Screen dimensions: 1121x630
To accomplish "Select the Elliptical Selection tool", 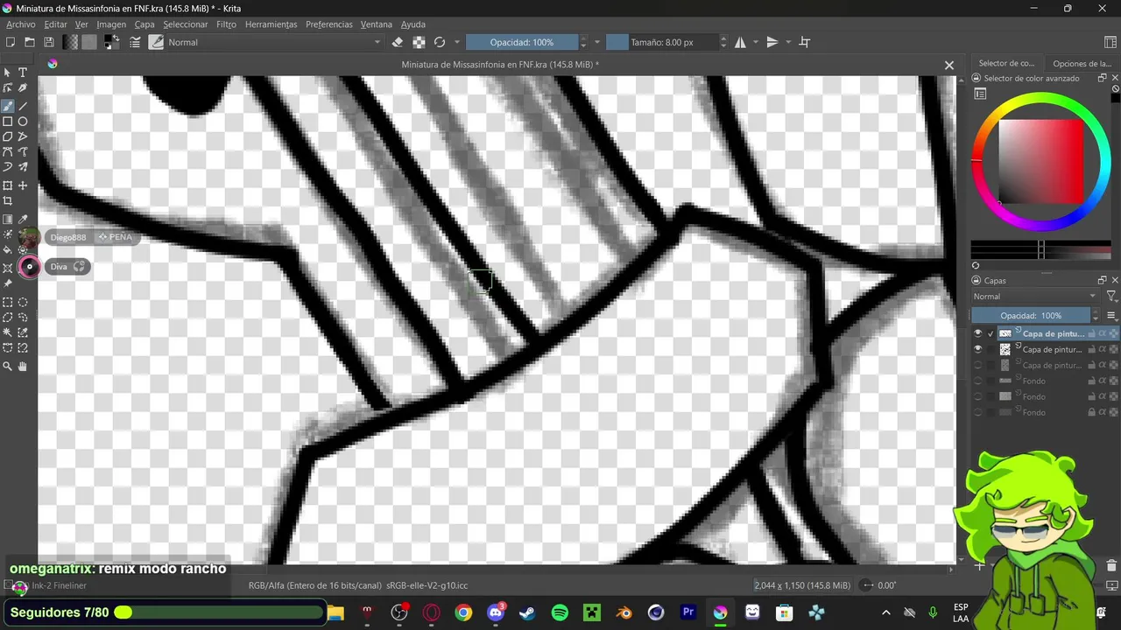I will pyautogui.click(x=23, y=302).
